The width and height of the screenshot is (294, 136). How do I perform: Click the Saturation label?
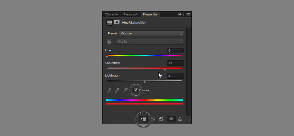(112, 63)
